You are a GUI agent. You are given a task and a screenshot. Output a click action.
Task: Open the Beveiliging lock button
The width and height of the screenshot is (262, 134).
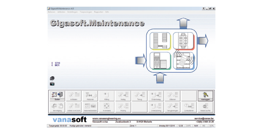tap(57, 107)
